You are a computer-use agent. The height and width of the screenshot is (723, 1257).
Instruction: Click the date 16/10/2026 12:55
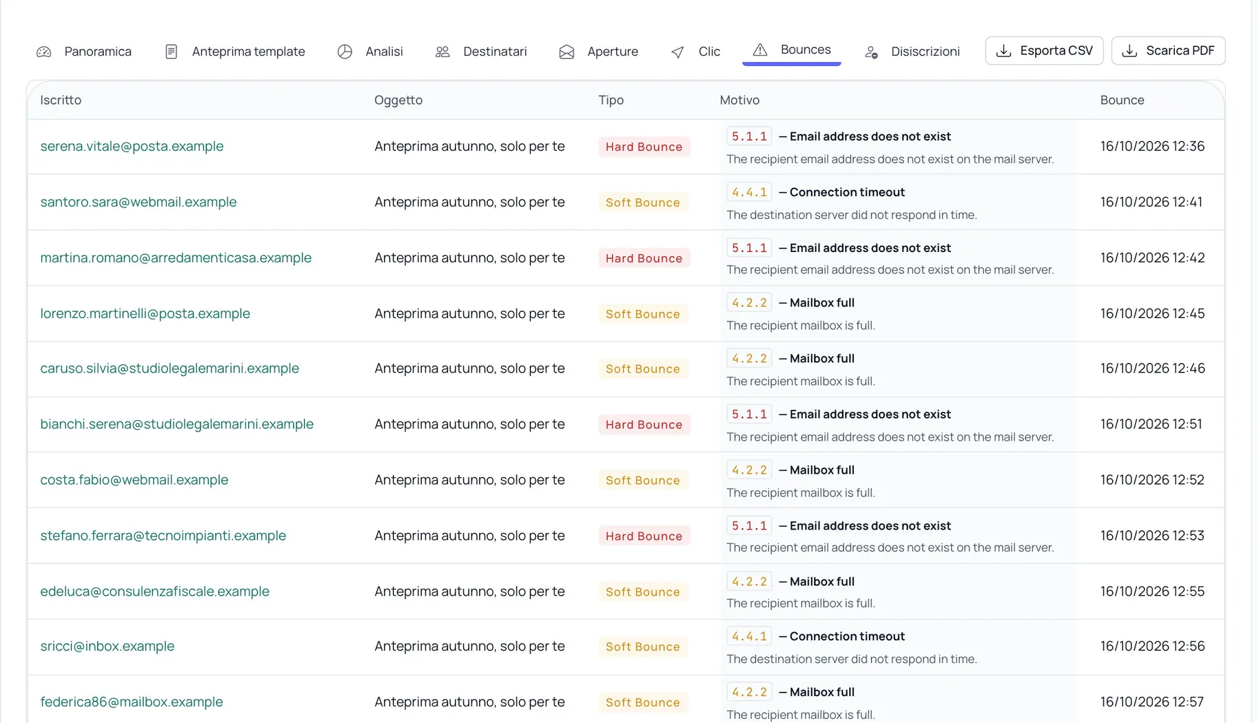click(x=1152, y=591)
